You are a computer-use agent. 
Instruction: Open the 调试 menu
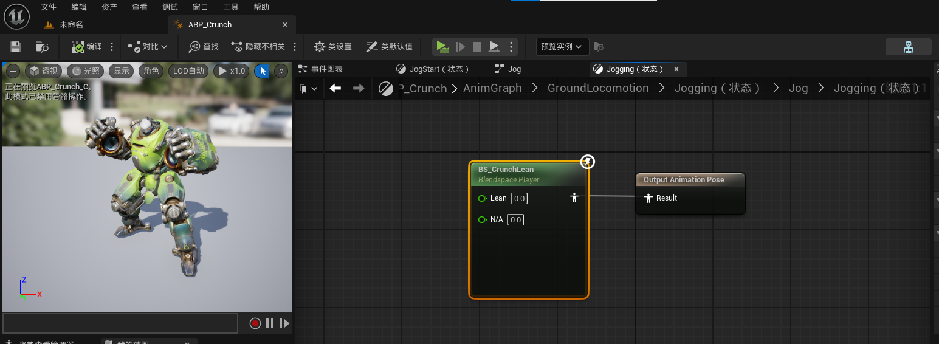coord(170,7)
